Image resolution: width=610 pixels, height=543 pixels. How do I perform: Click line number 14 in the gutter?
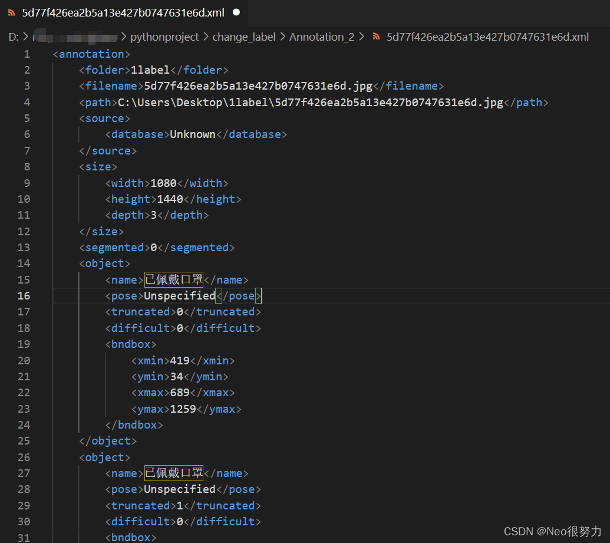pos(24,264)
